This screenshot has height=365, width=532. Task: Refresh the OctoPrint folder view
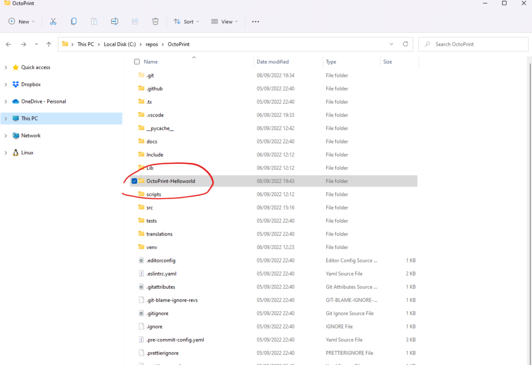point(405,44)
